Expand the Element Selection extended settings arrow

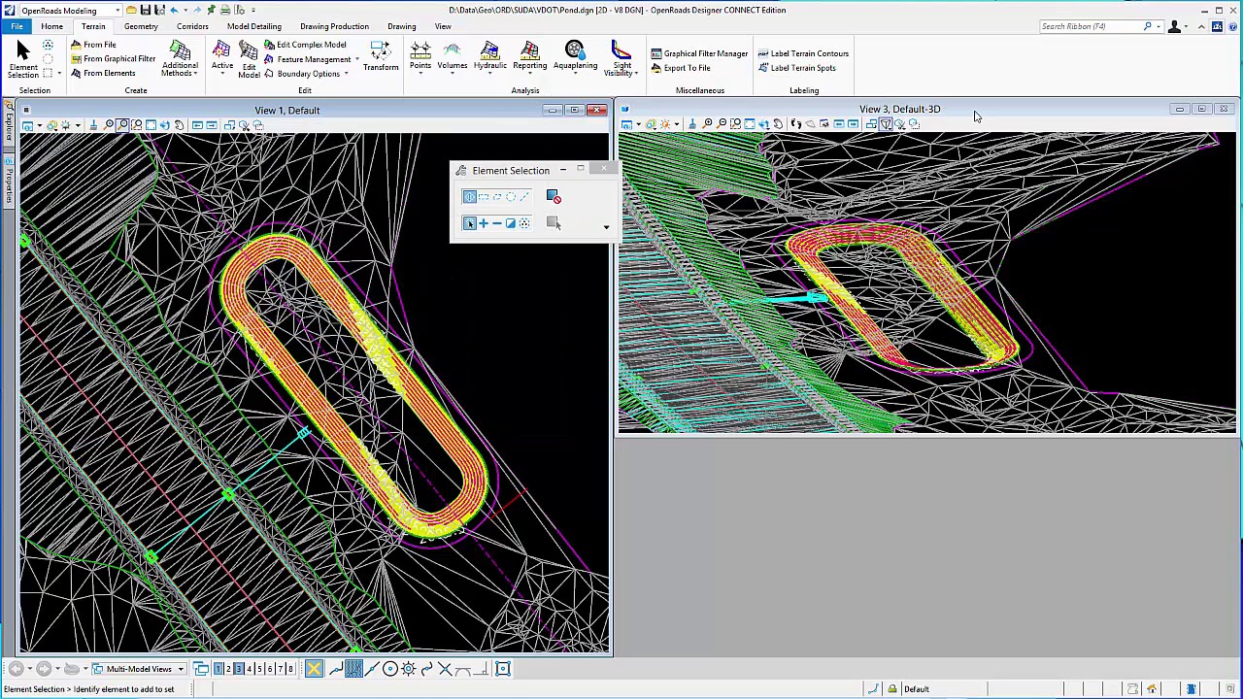coord(606,228)
